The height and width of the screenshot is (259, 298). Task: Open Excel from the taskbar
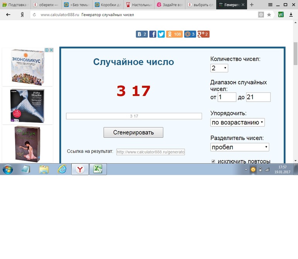(x=98, y=169)
